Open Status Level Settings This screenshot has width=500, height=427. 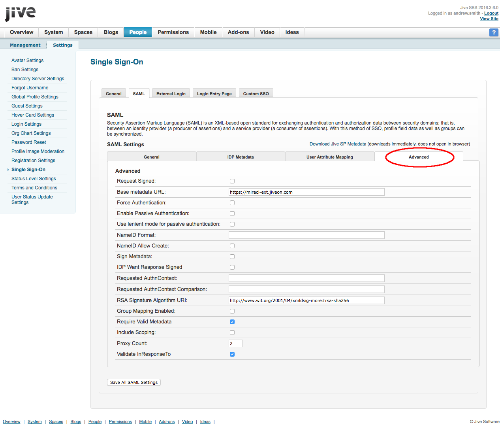pyautogui.click(x=34, y=179)
